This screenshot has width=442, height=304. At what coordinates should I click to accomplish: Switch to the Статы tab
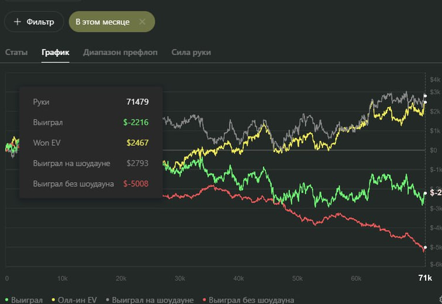click(16, 52)
